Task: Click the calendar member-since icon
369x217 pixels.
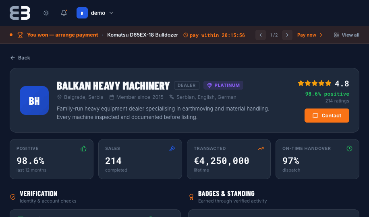Action: coord(112,97)
